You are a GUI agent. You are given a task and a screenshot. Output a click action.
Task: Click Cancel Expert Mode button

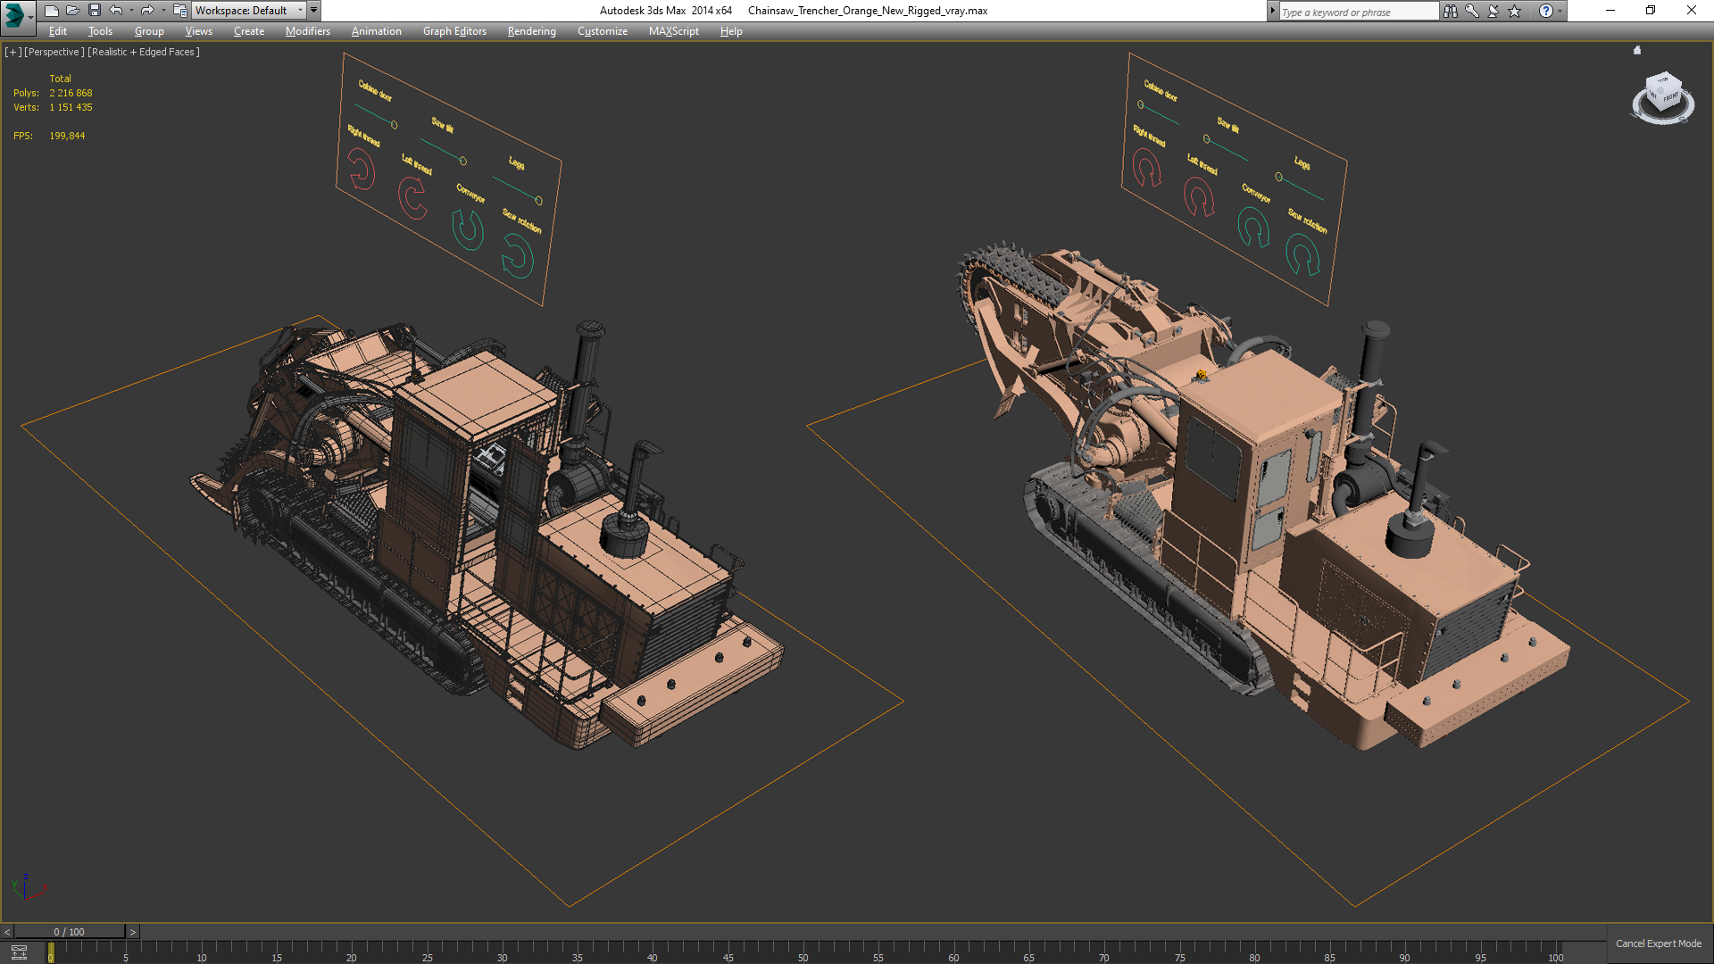[x=1658, y=943]
